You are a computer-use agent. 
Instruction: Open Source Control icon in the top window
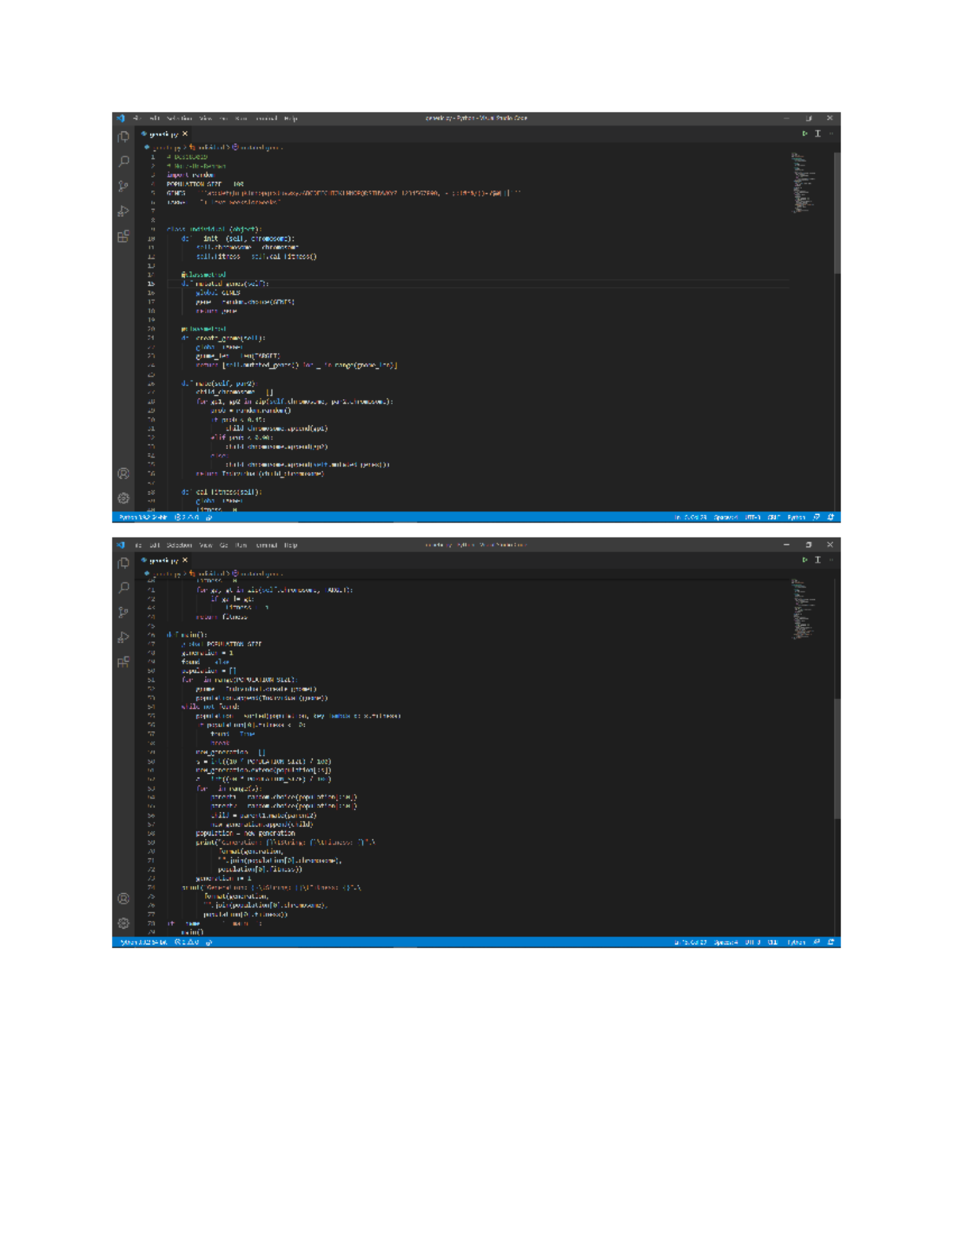[123, 187]
